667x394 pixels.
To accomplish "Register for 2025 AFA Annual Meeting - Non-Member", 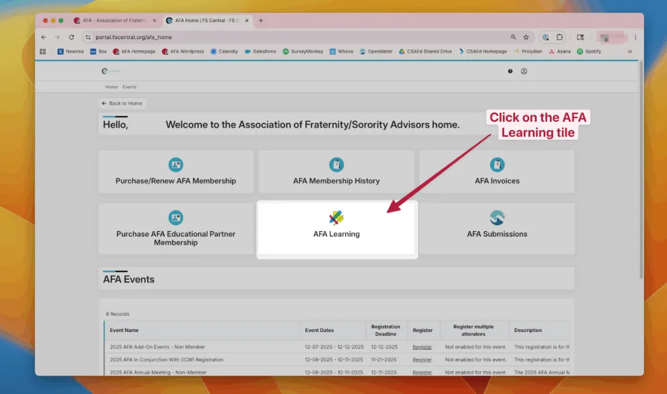I will point(422,373).
